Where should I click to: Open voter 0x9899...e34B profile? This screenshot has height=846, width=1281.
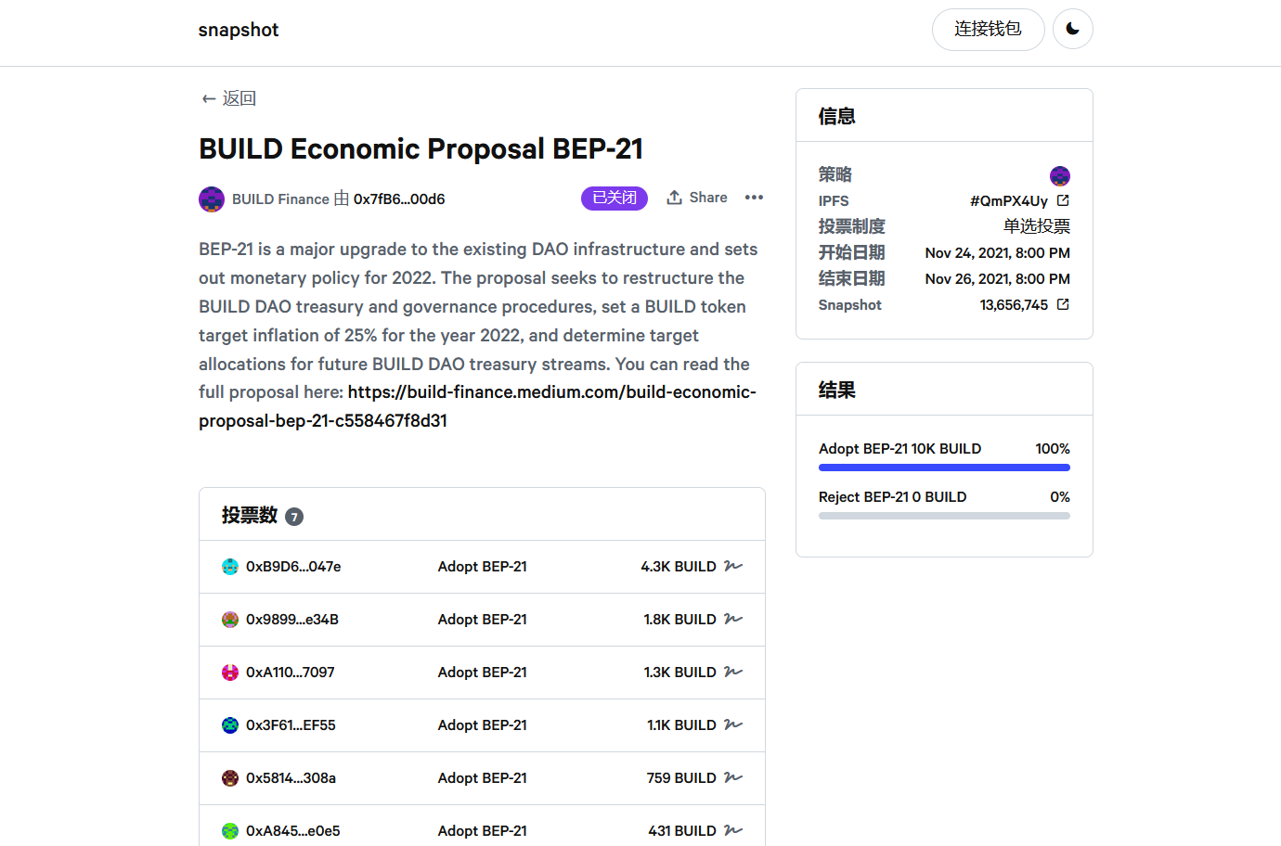292,620
